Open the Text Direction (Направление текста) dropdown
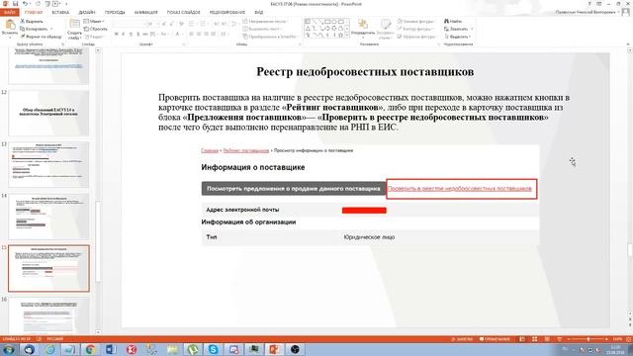 click(x=266, y=21)
